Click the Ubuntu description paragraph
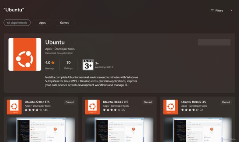239x142 pixels. (92, 81)
